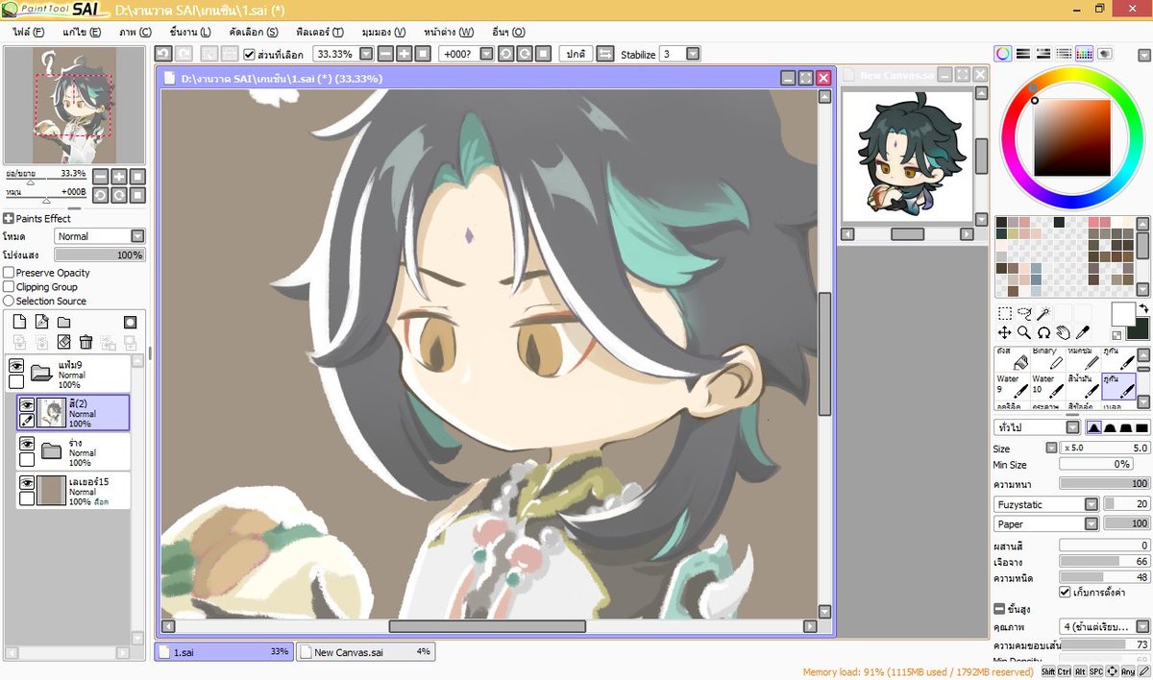Click the Alt modifier button
Viewport: 1153px width, 680px height.
[x=1080, y=671]
